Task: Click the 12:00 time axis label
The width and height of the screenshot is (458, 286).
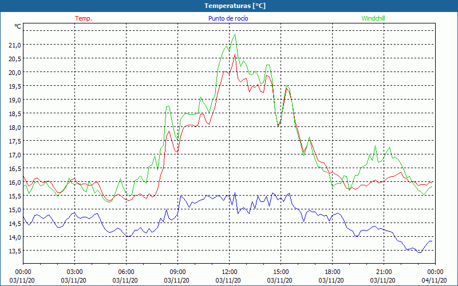Action: [230, 272]
